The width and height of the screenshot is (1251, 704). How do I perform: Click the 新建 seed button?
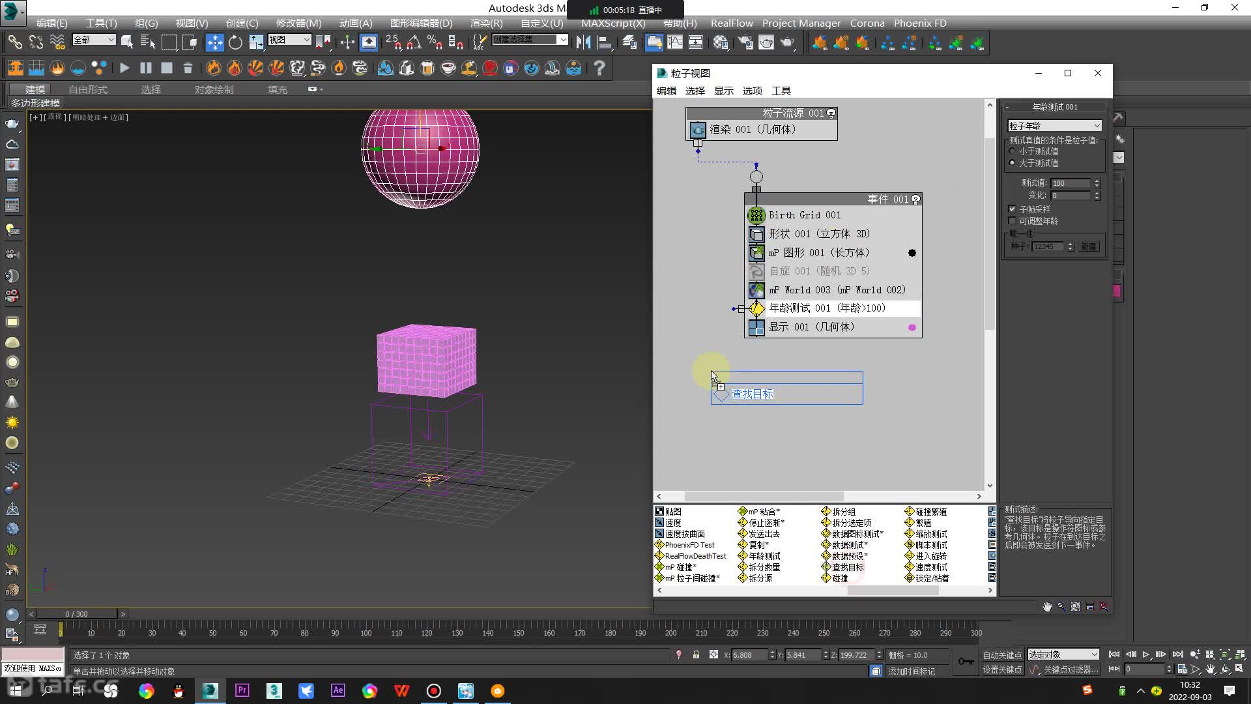(x=1089, y=246)
